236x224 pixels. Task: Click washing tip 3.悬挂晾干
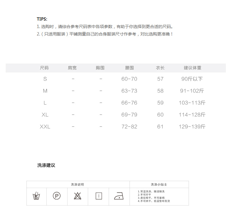click(151, 198)
